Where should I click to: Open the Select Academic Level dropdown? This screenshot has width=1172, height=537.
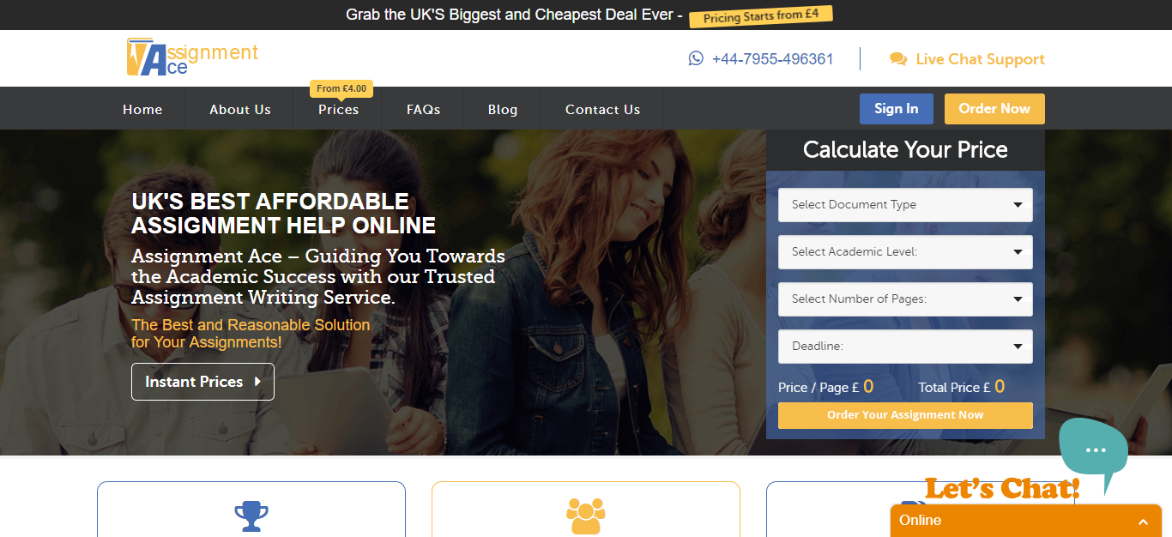pyautogui.click(x=905, y=252)
